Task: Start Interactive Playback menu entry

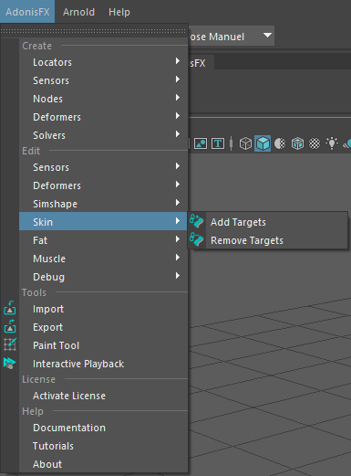Action: coord(103,364)
